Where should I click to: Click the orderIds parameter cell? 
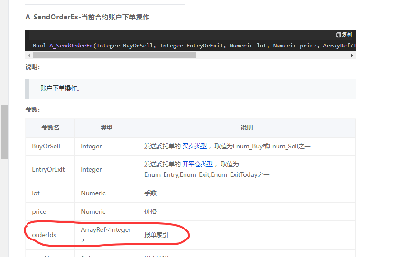click(50, 235)
